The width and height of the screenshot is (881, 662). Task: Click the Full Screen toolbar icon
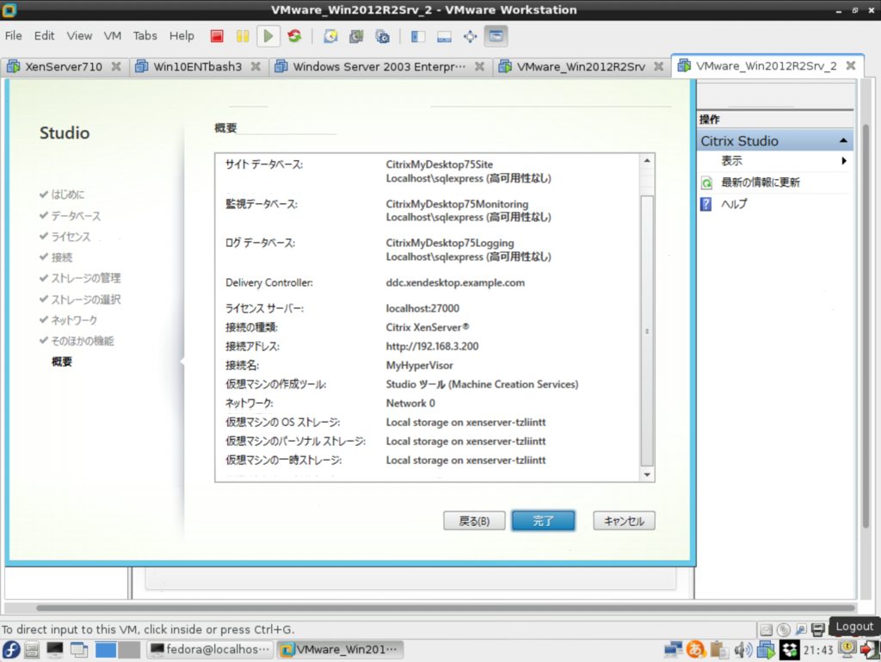471,36
